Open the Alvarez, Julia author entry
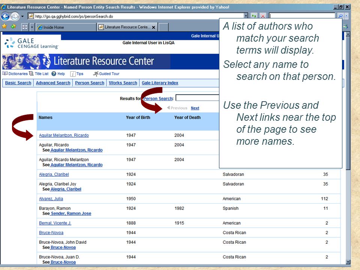Image resolution: width=360 pixels, height=270 pixels. [51, 199]
